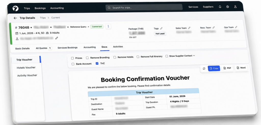261x125 pixels.
Task: Enable the Bank Account checkbox
Action: [73, 64]
